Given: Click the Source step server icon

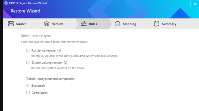Looking at the screenshot, I should [x=11, y=24].
